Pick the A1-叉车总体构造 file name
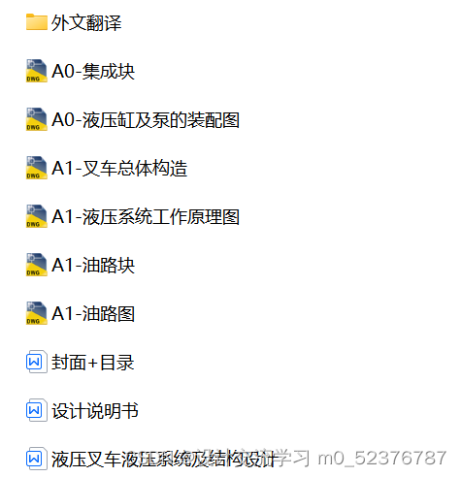This screenshot has height=477, width=461. [119, 168]
